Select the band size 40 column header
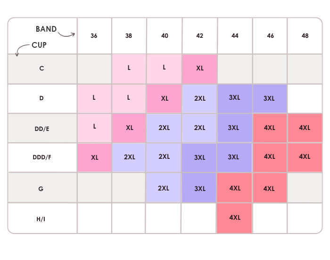This screenshot has height=260, width=330. pyautogui.click(x=165, y=36)
